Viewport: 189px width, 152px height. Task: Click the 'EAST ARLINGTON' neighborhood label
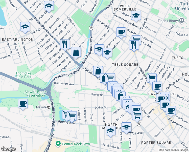[x=18, y=40]
